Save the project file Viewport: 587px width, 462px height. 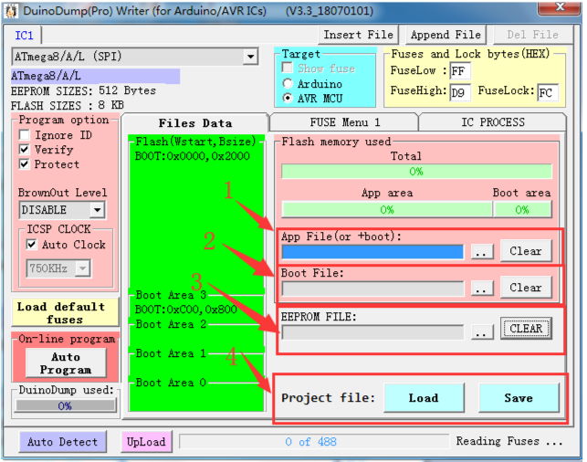coord(519,397)
